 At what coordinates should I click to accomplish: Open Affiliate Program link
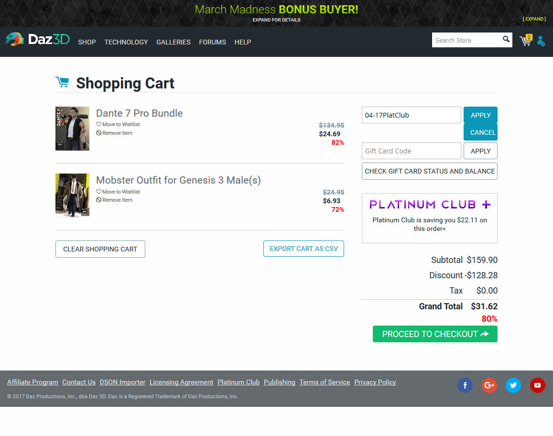(33, 382)
